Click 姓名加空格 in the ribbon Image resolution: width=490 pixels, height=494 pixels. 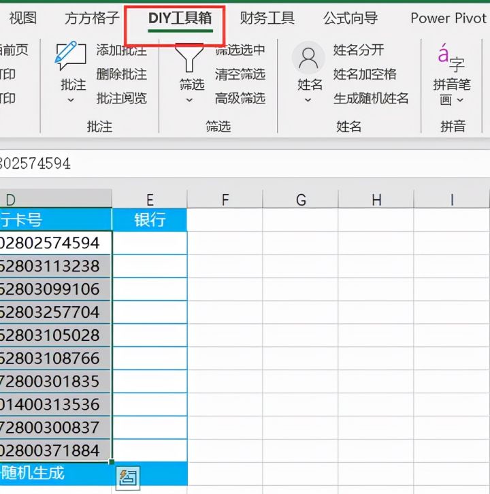click(x=365, y=74)
